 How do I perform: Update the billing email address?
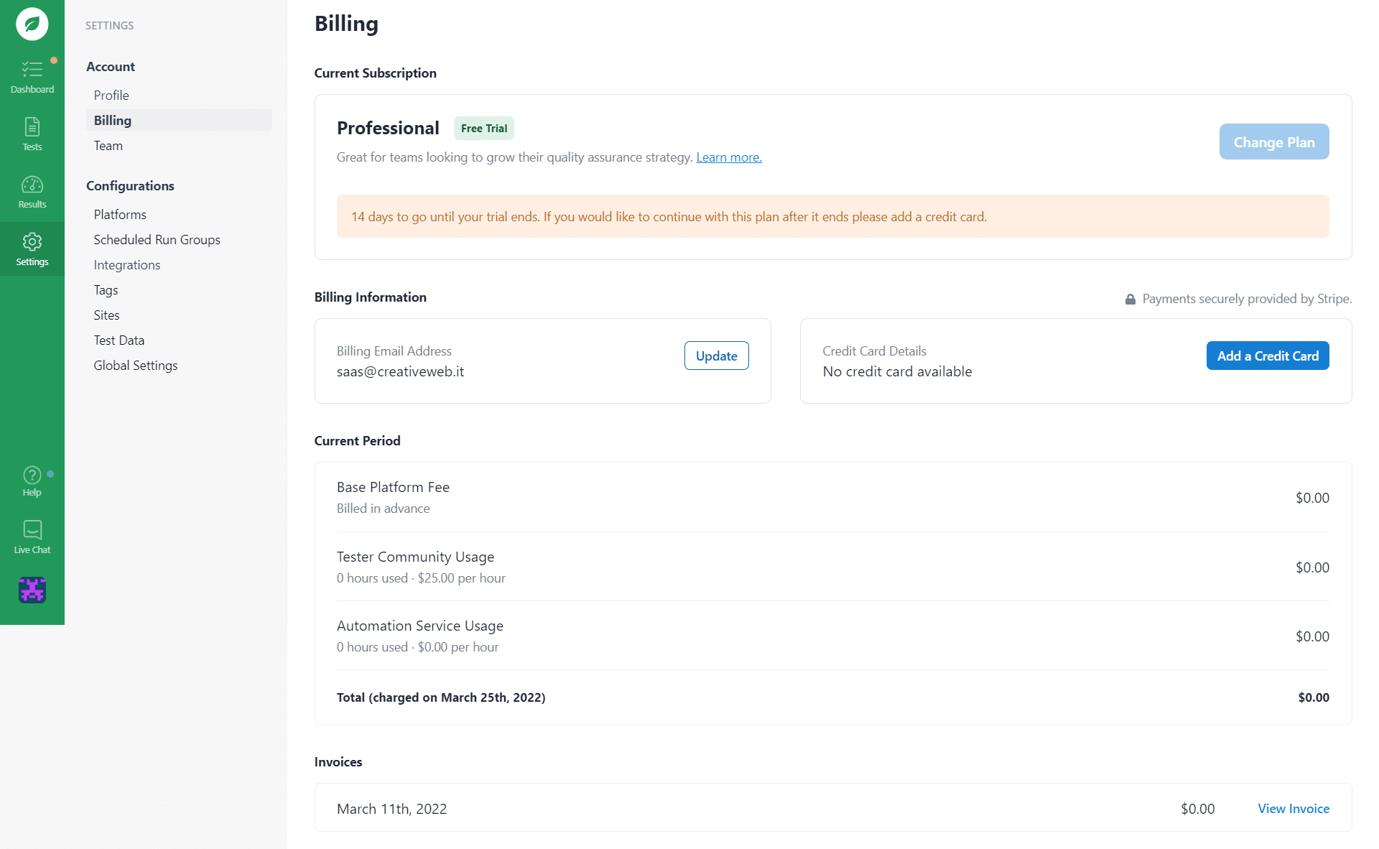click(x=716, y=356)
